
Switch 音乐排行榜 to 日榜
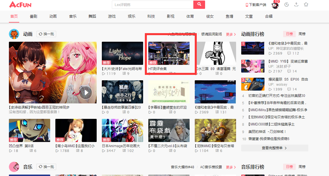click(289, 167)
